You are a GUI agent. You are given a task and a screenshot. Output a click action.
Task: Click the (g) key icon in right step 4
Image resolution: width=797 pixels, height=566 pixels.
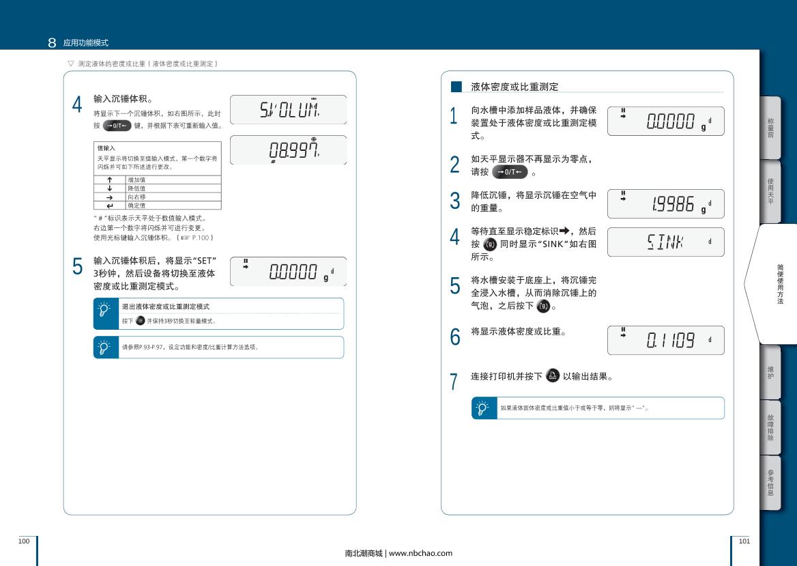(x=489, y=245)
